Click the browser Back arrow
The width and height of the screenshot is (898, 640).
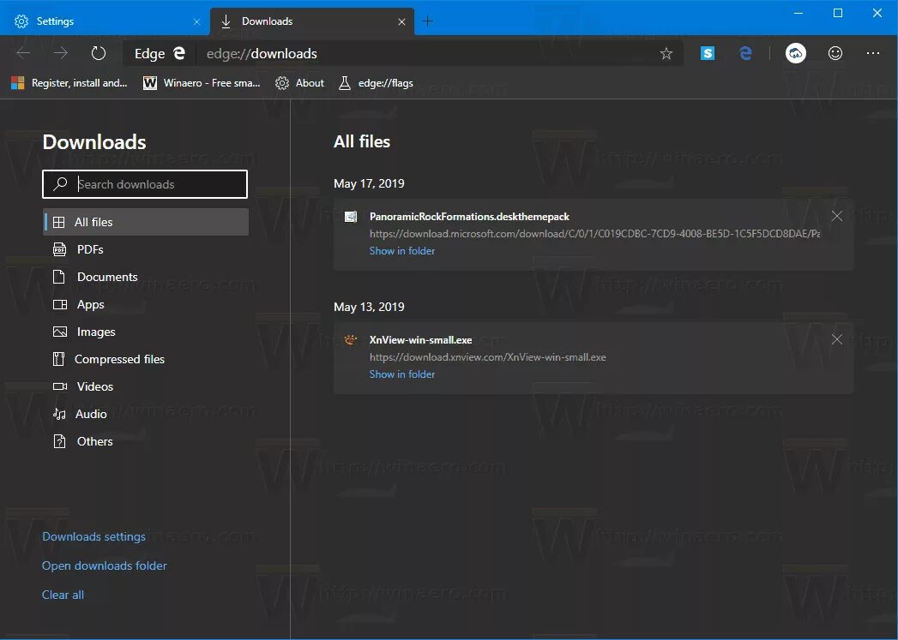(x=23, y=53)
